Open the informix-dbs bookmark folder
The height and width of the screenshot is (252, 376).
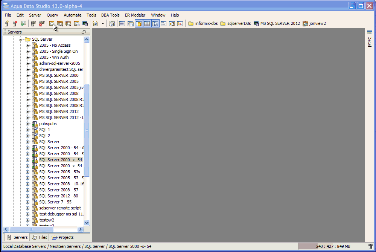203,23
